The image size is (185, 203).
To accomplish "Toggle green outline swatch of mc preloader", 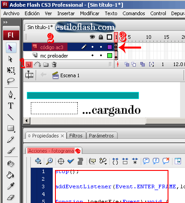I will tap(109, 55).
